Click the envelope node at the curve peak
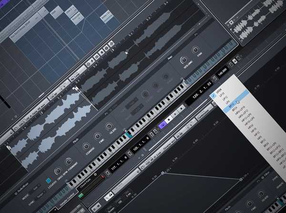The height and width of the screenshot is (213, 286). [x=163, y=172]
